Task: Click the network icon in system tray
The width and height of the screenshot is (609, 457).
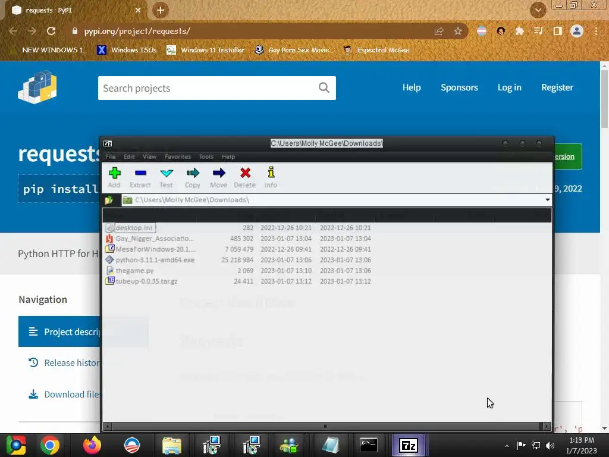Action: (536, 446)
